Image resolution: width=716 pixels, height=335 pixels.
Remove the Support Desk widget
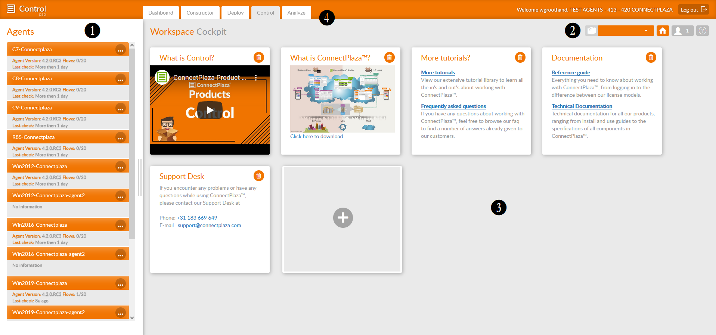[258, 176]
